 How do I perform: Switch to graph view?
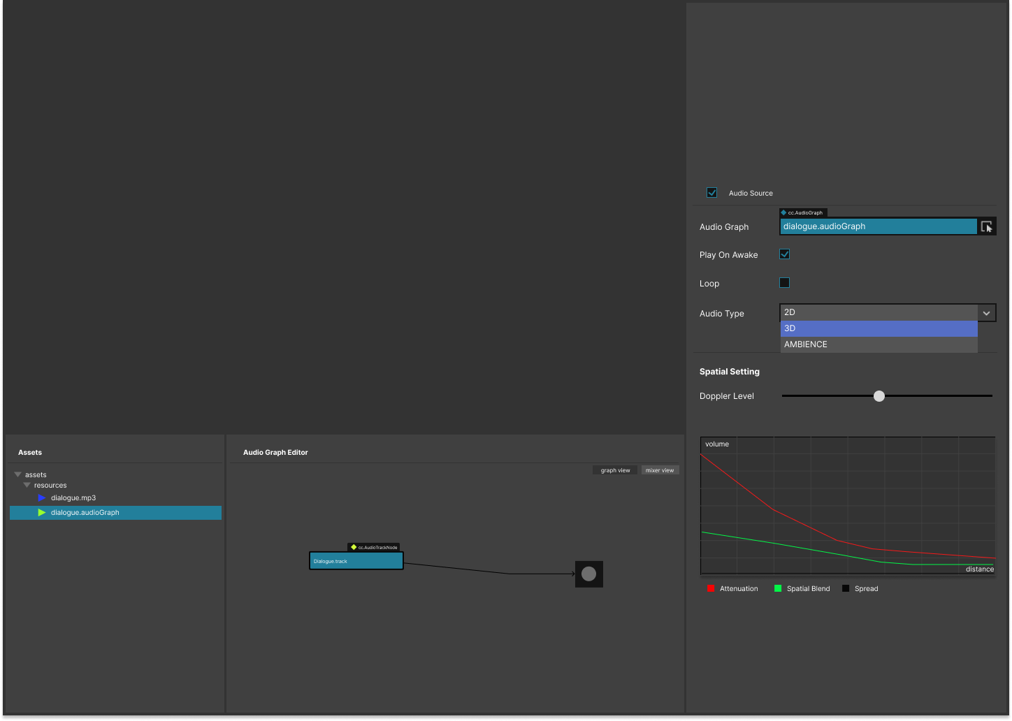point(614,469)
